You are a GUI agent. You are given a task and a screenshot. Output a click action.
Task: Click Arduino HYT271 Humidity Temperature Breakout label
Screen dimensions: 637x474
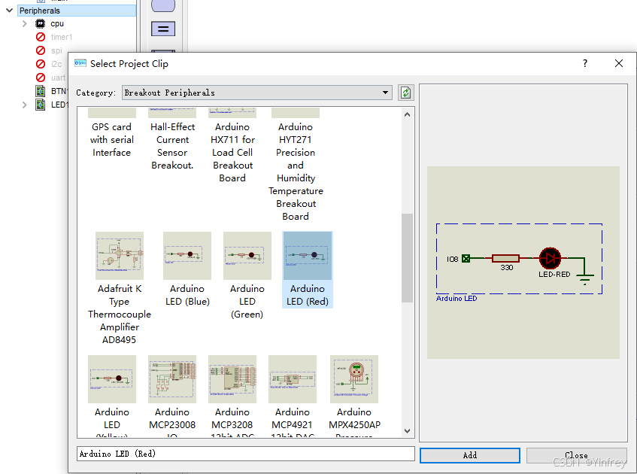coord(296,172)
